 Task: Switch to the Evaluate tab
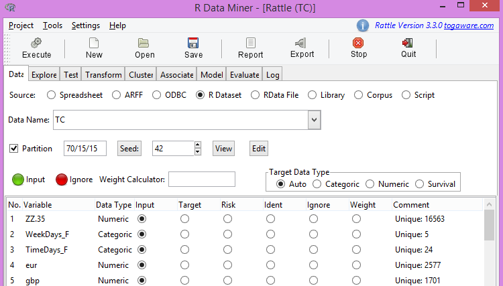pyautogui.click(x=244, y=74)
